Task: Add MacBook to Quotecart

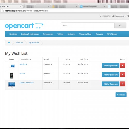Action: pos(110,66)
